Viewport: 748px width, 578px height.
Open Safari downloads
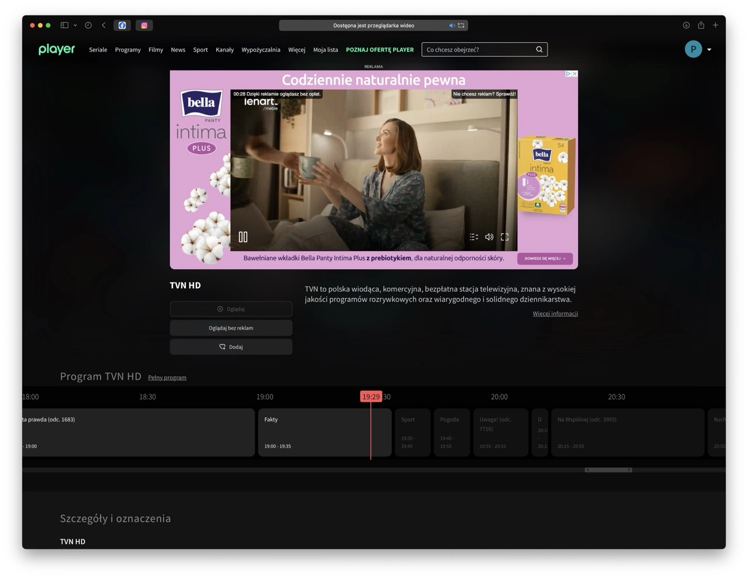[x=686, y=25]
